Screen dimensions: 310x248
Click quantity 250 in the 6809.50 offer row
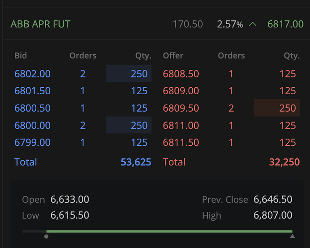tap(277, 108)
